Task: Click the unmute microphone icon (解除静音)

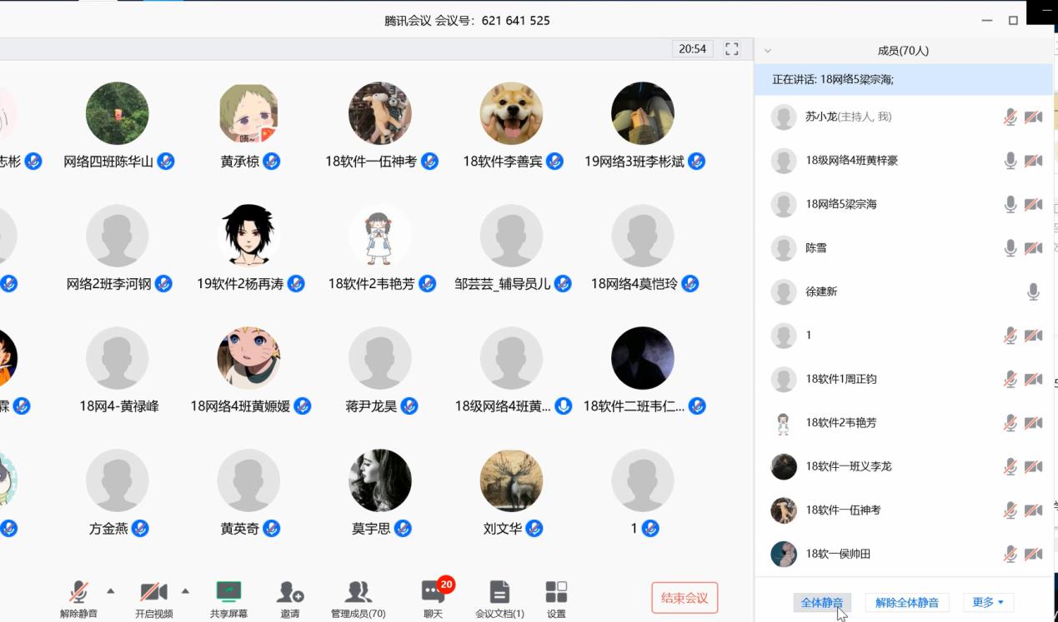Action: (78, 593)
